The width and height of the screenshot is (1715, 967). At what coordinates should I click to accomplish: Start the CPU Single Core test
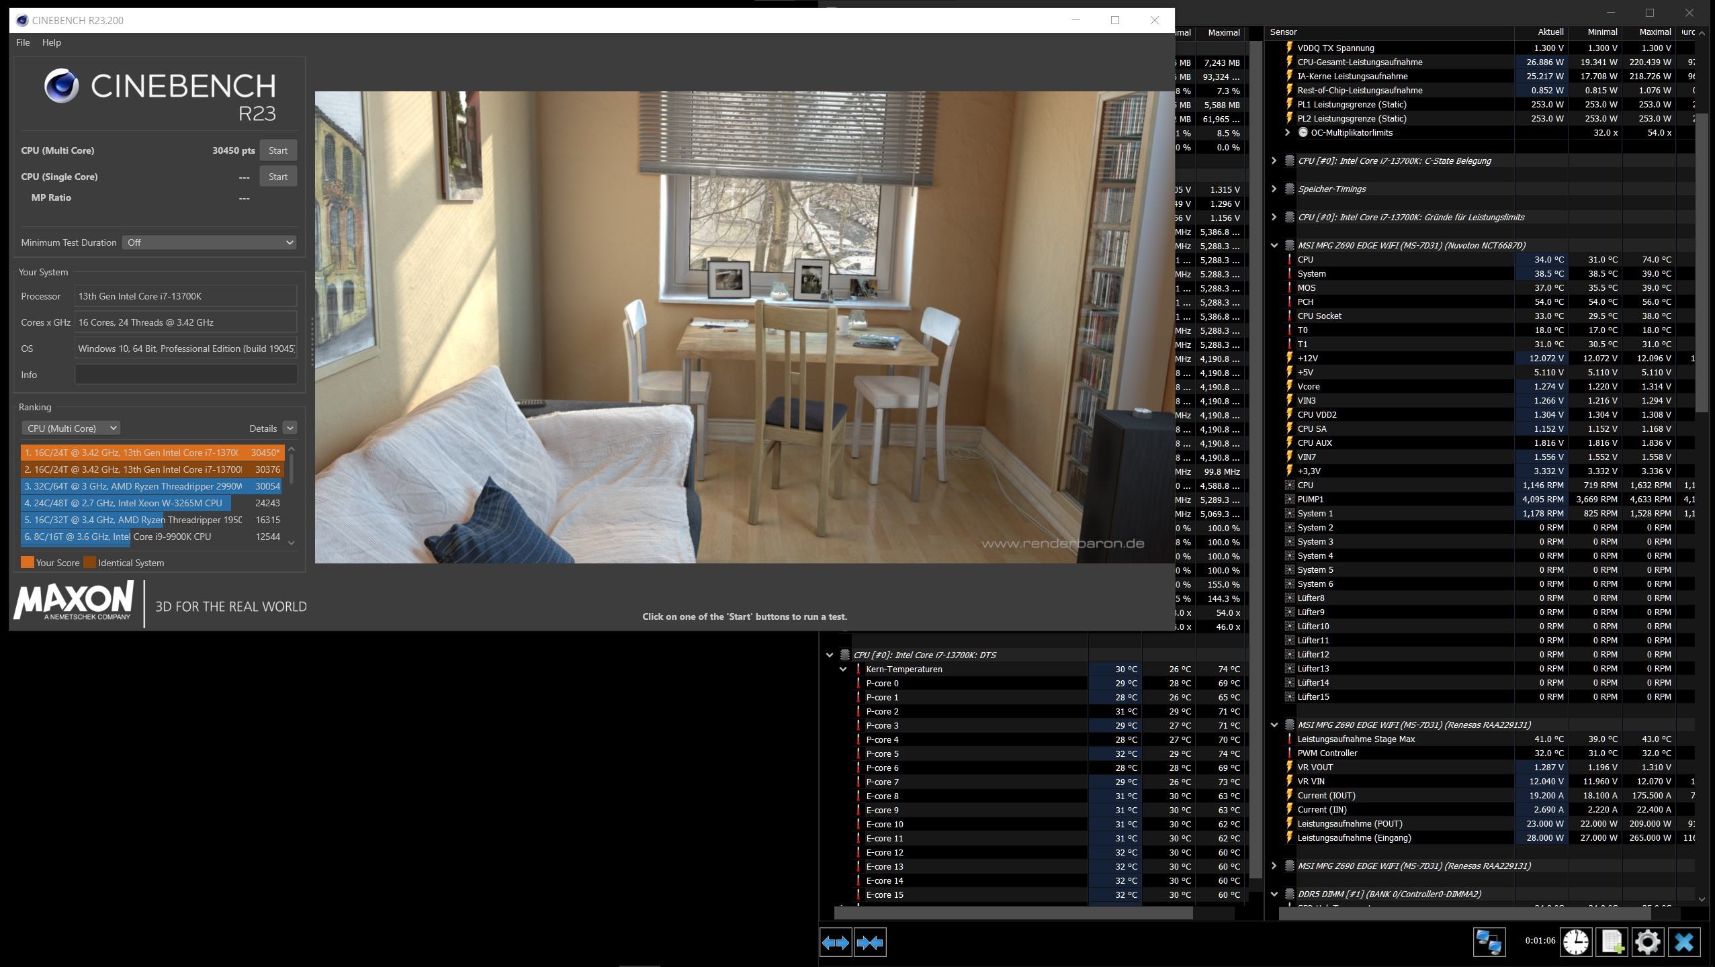point(278,177)
